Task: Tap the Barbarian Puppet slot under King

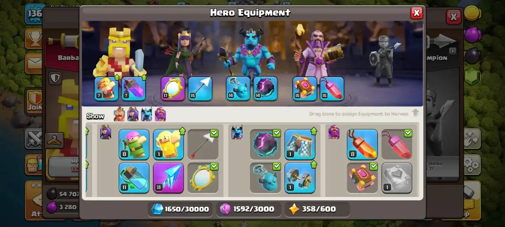Action: pos(106,89)
